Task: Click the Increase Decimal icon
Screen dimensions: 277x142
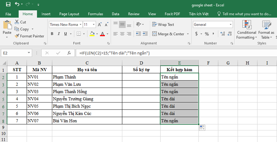Action: pyautogui.click(x=223, y=34)
